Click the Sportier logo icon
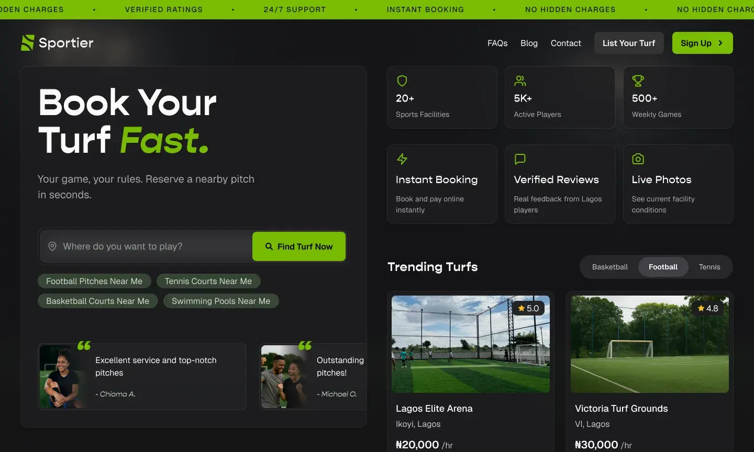 (27, 43)
